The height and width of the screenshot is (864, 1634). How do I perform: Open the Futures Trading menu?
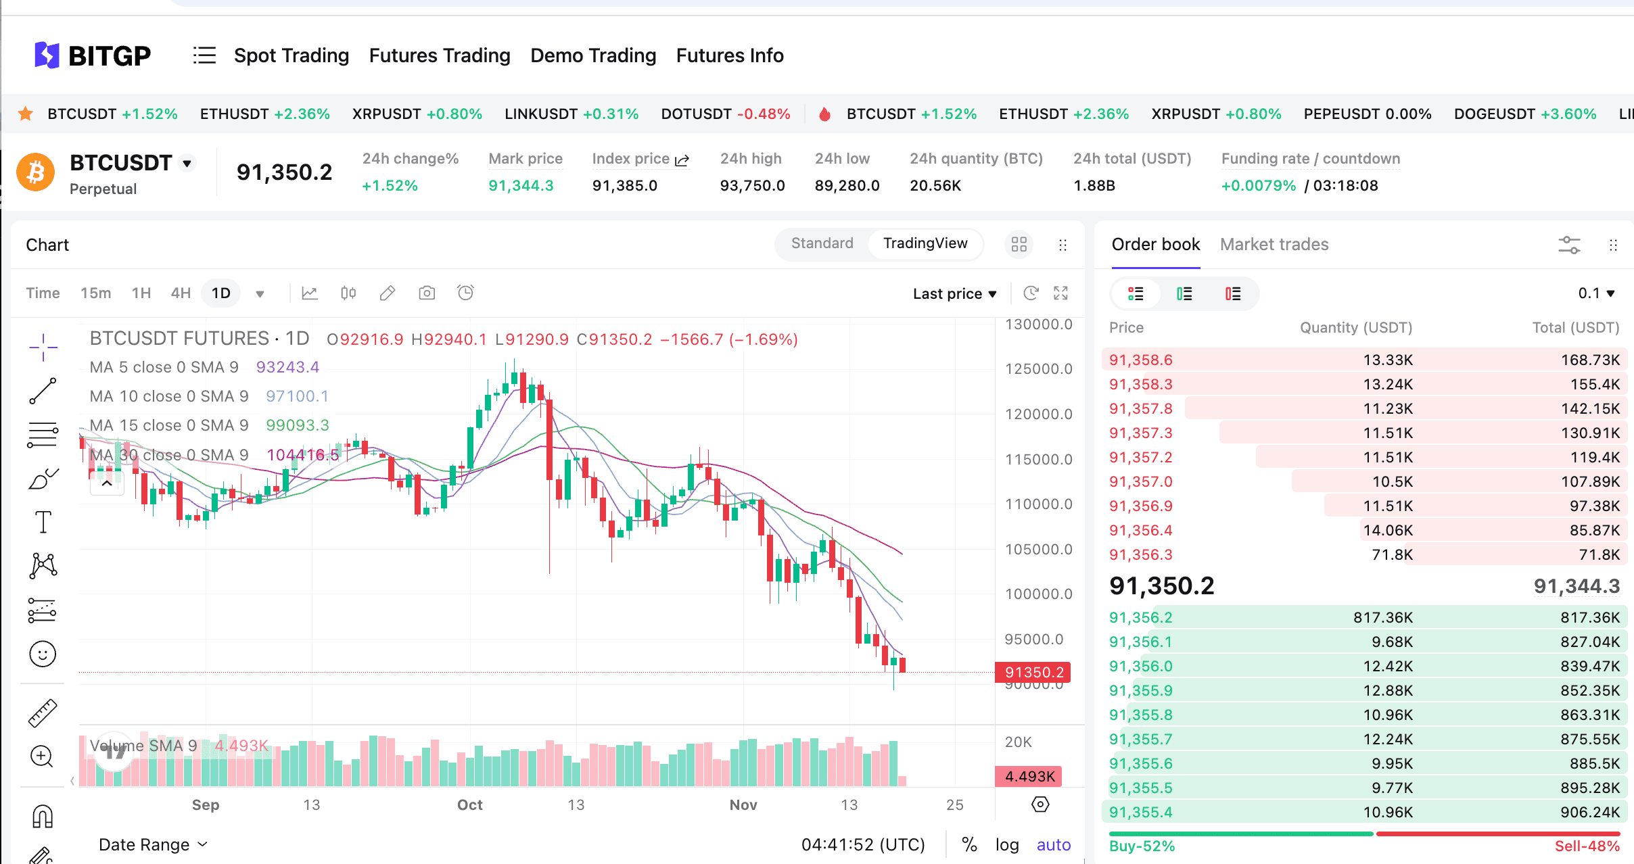[x=439, y=55]
